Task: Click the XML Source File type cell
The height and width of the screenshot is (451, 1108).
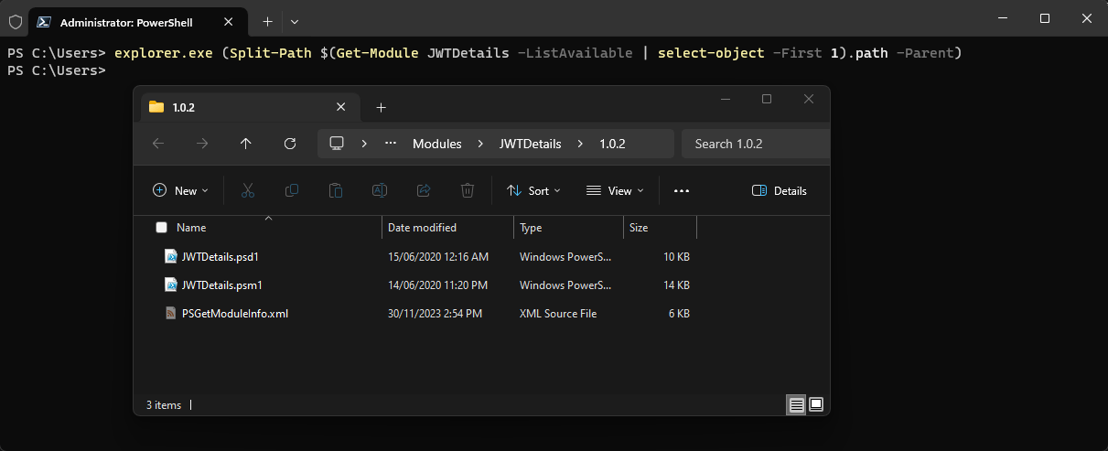Action: pos(558,314)
